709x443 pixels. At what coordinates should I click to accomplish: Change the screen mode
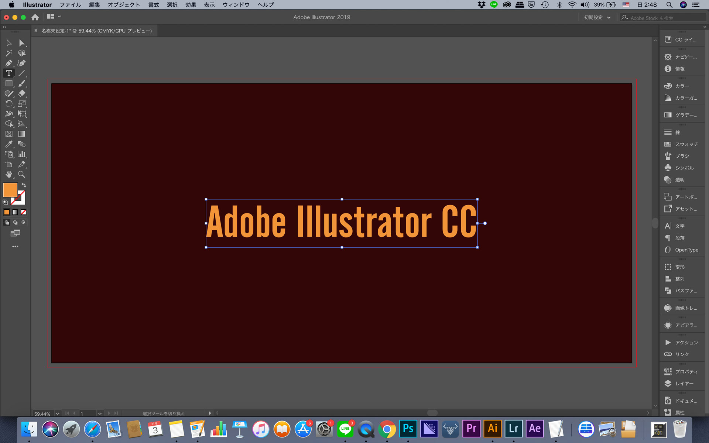[x=15, y=233]
